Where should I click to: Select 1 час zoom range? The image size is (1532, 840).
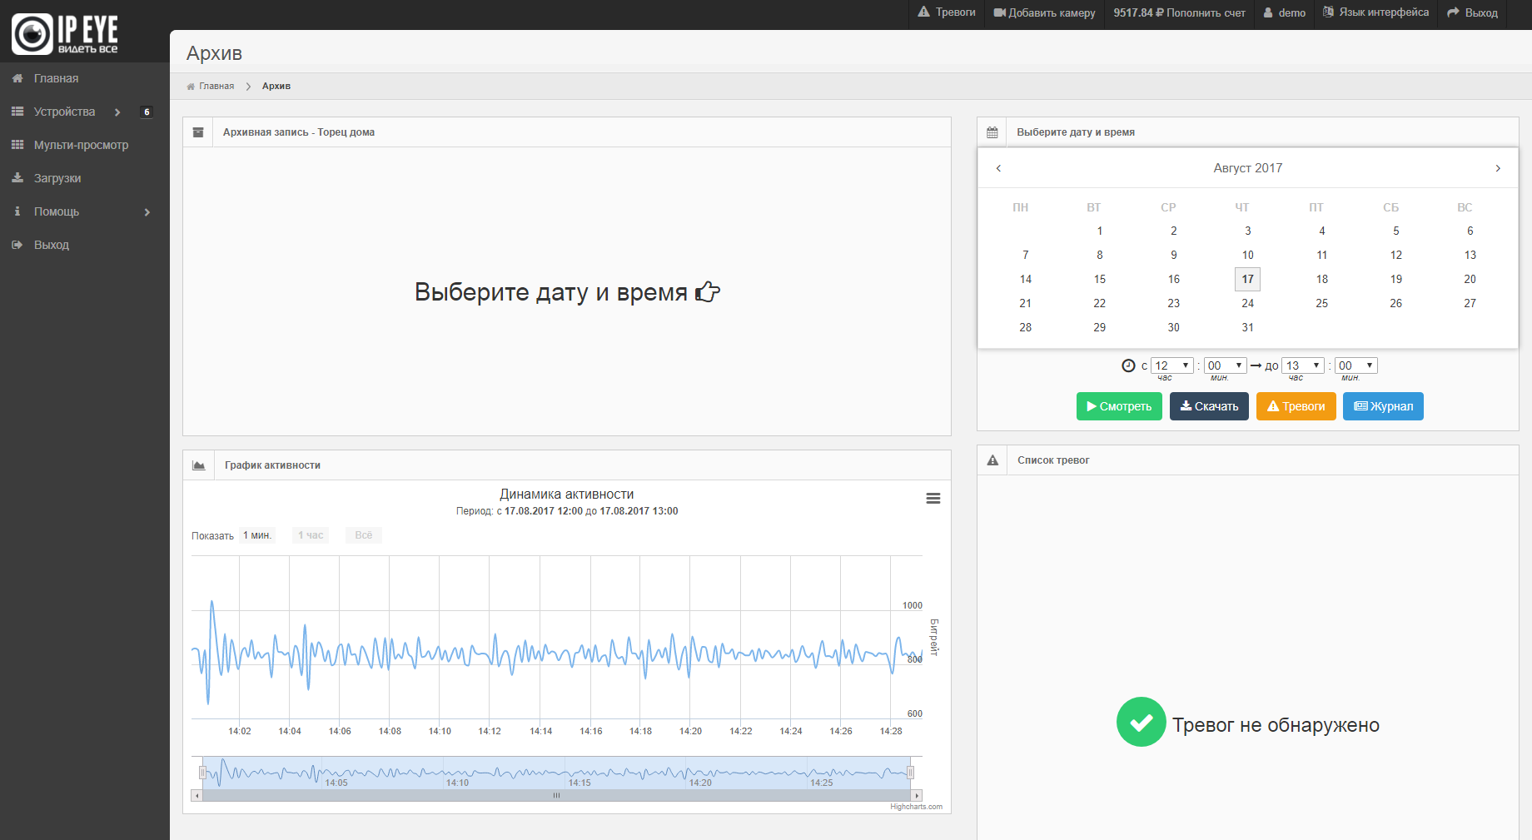click(311, 535)
